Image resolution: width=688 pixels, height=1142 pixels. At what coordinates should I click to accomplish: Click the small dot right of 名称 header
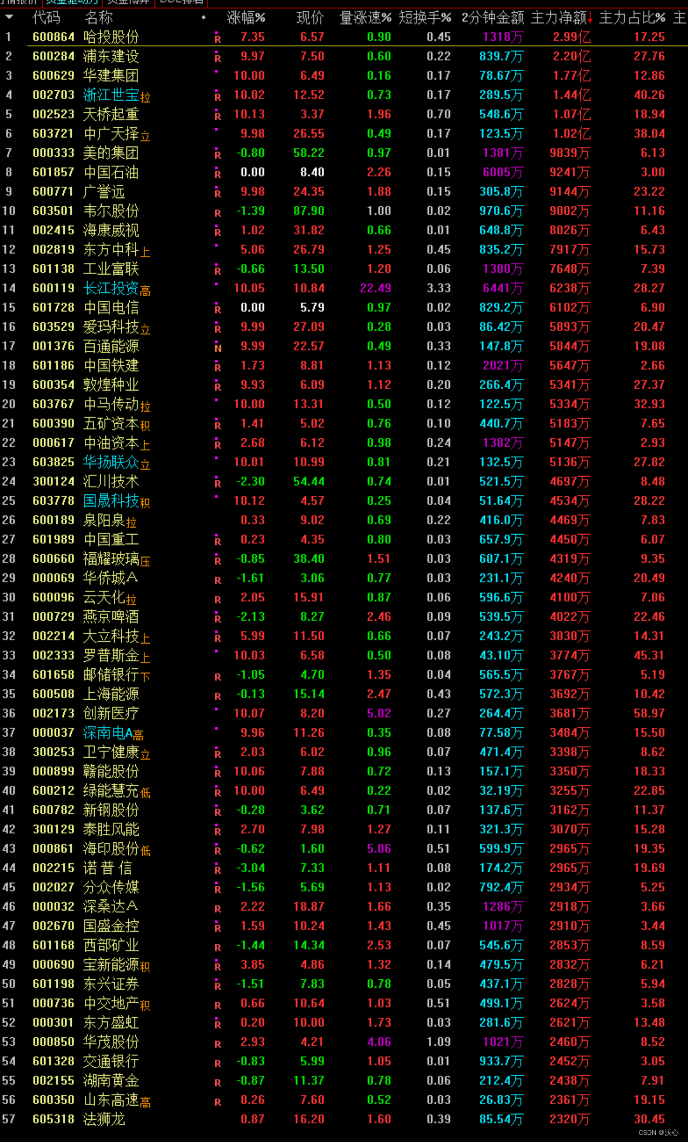204,17
